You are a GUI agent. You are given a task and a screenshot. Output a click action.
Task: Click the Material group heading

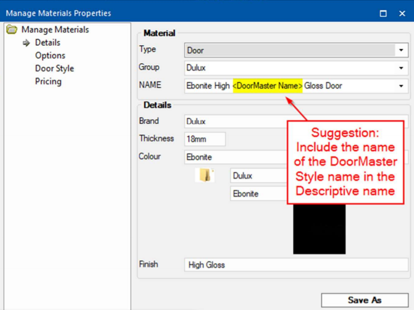(x=159, y=33)
